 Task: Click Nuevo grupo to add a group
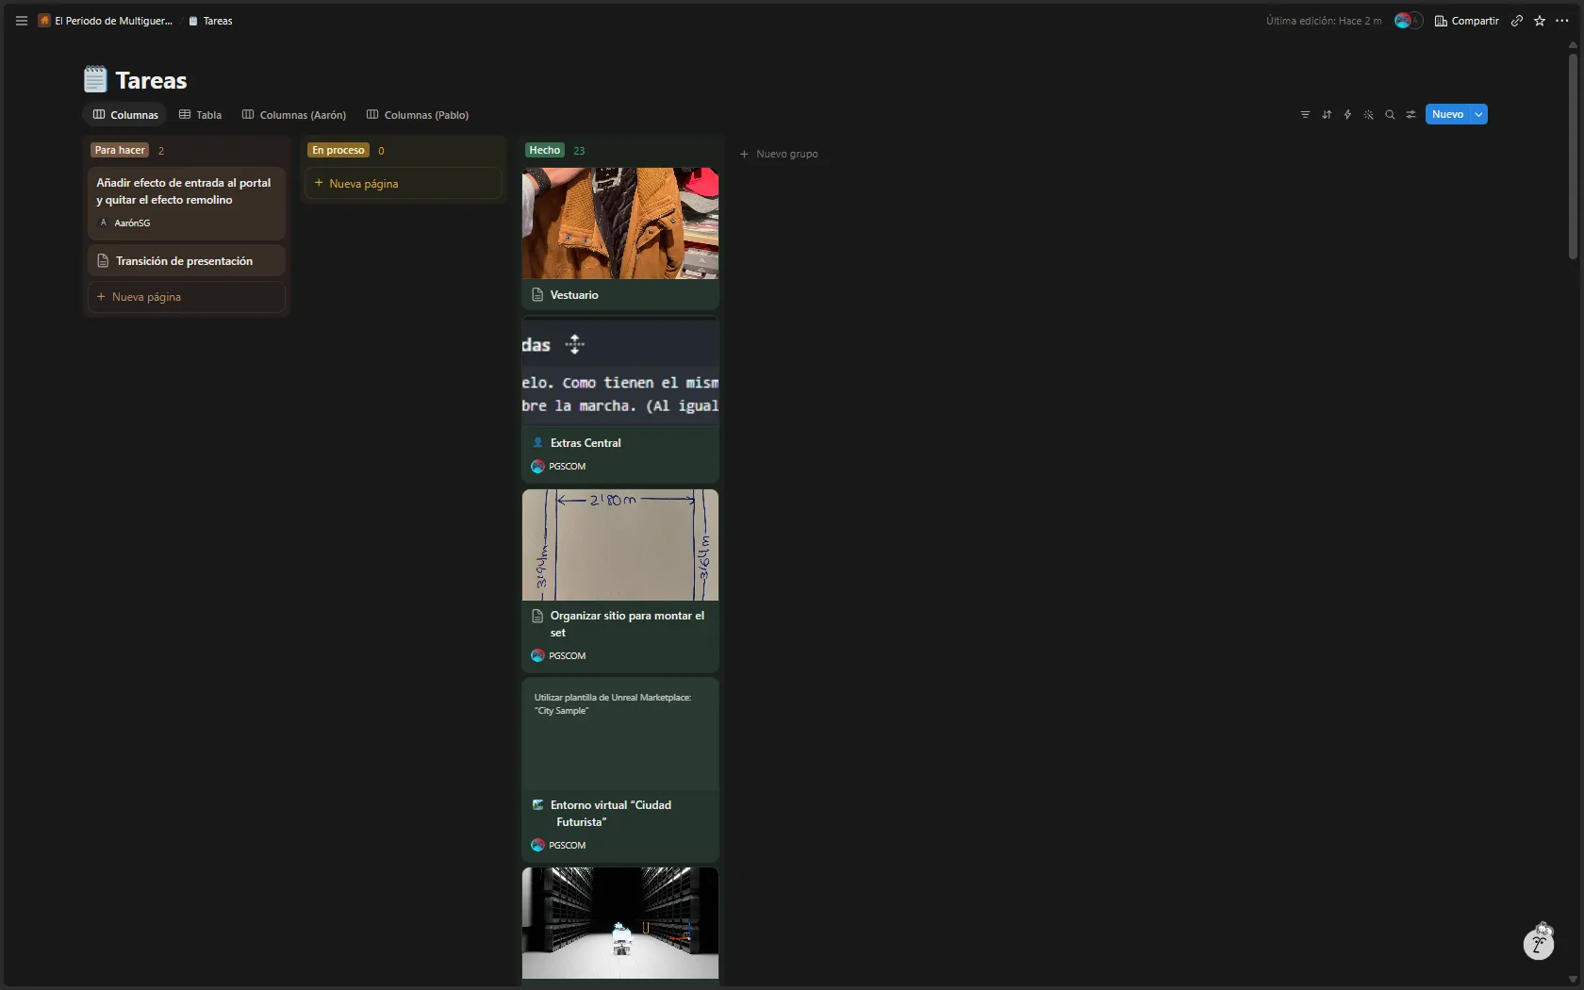coord(779,154)
